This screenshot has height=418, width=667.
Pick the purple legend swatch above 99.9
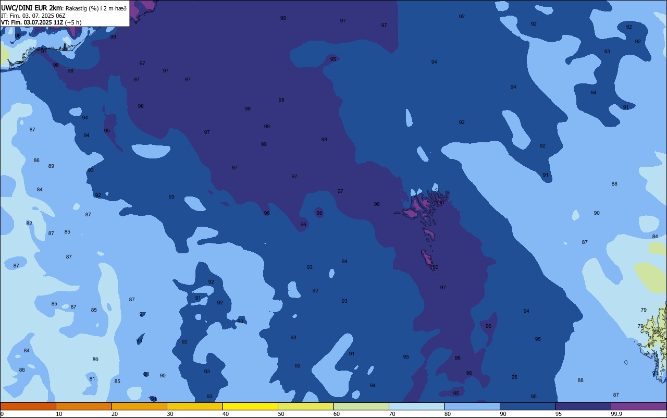point(638,406)
